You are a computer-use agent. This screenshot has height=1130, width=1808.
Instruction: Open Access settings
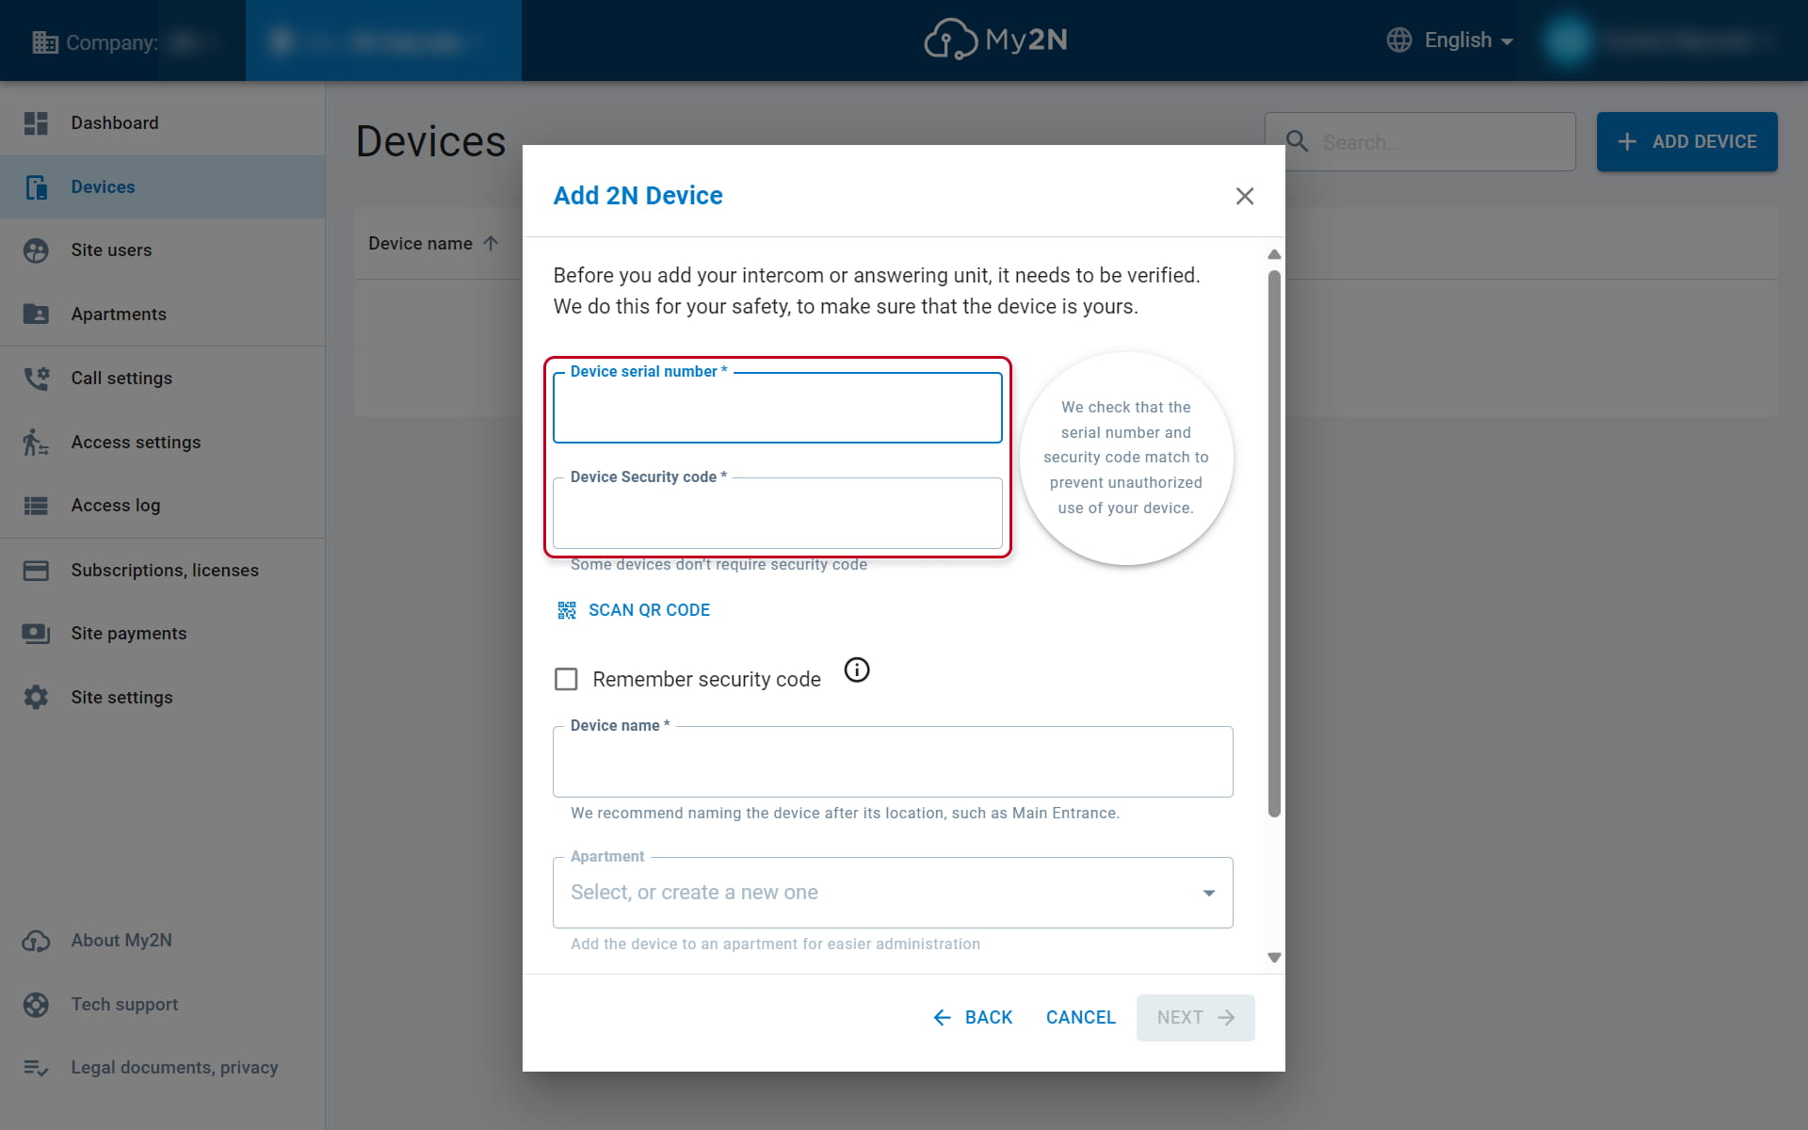[x=163, y=442]
